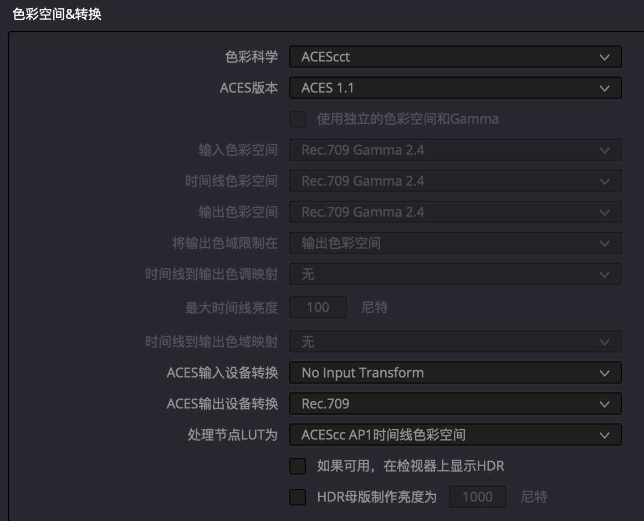
Task: Enable 如果可用，在检视器上显示HDR checkbox
Action: (x=298, y=466)
